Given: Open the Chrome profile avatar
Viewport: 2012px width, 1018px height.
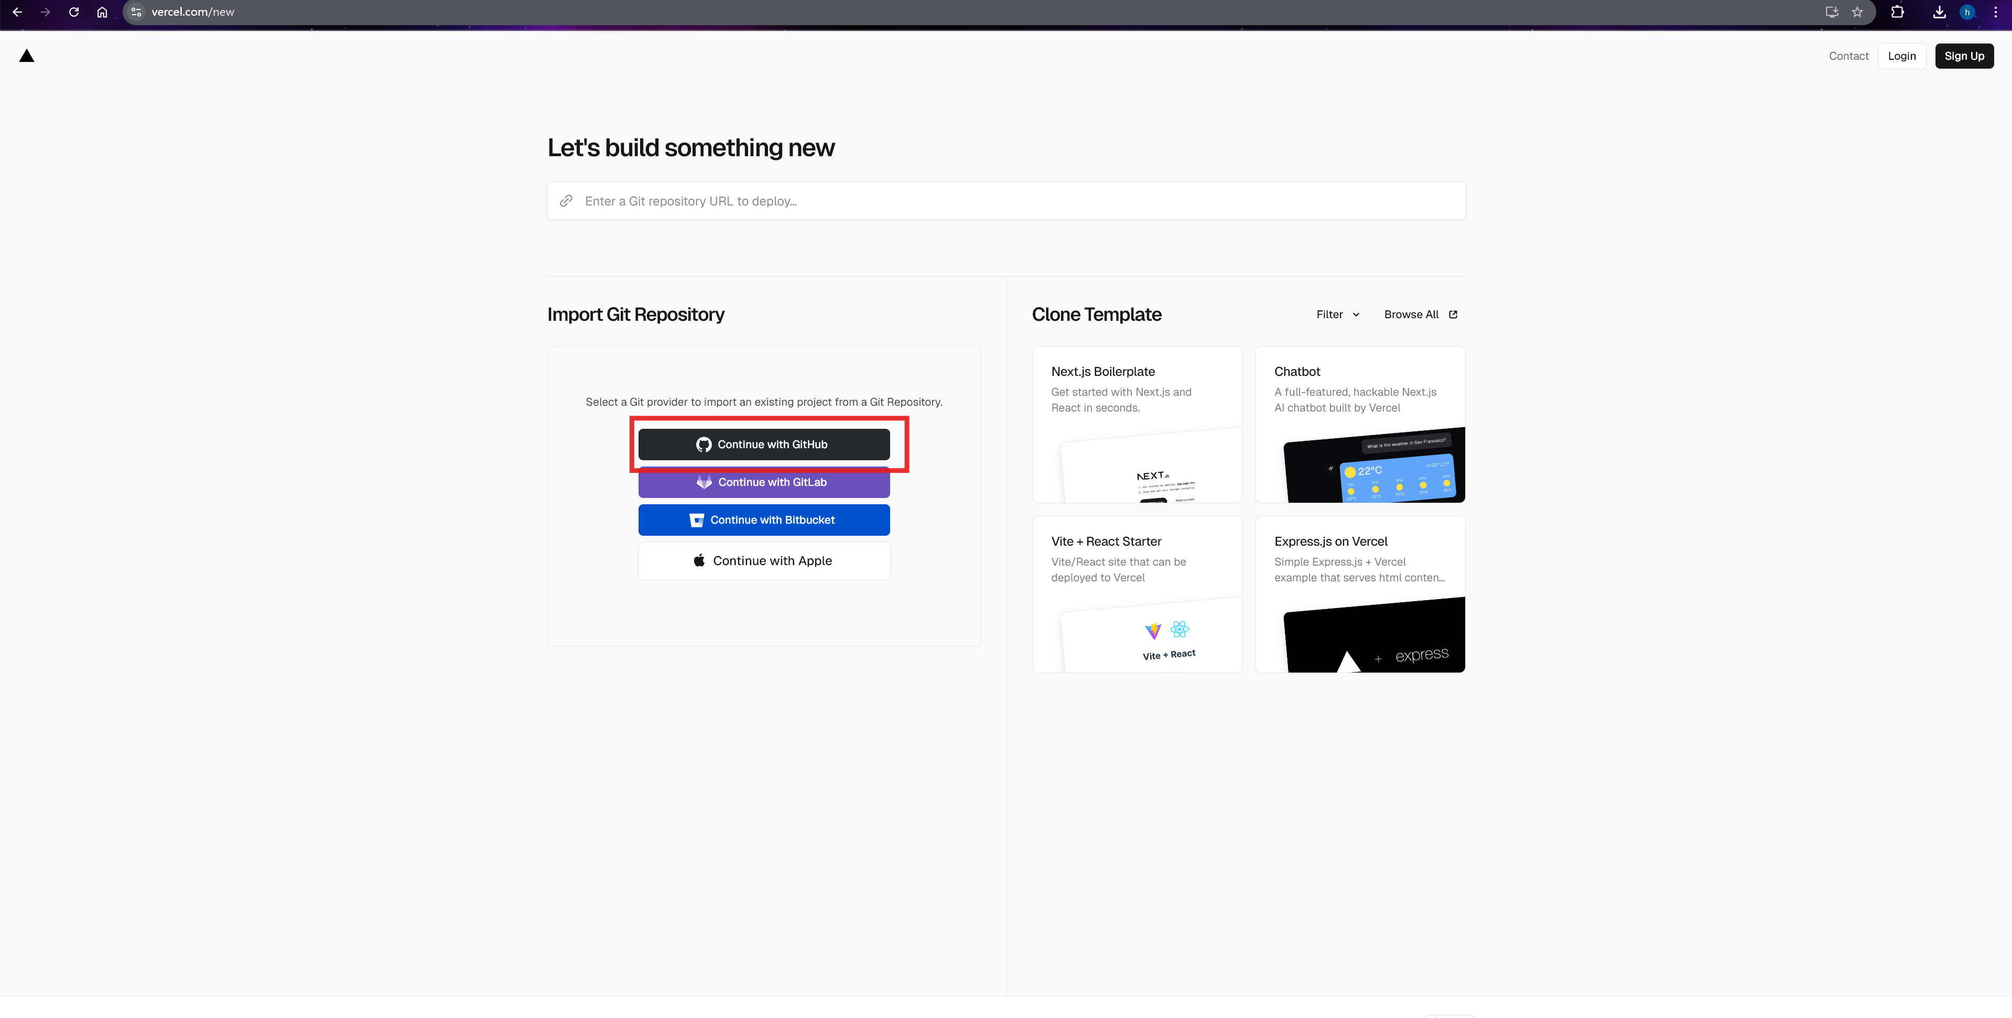Looking at the screenshot, I should pos(1967,12).
